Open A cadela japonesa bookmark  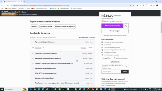click(64, 8)
